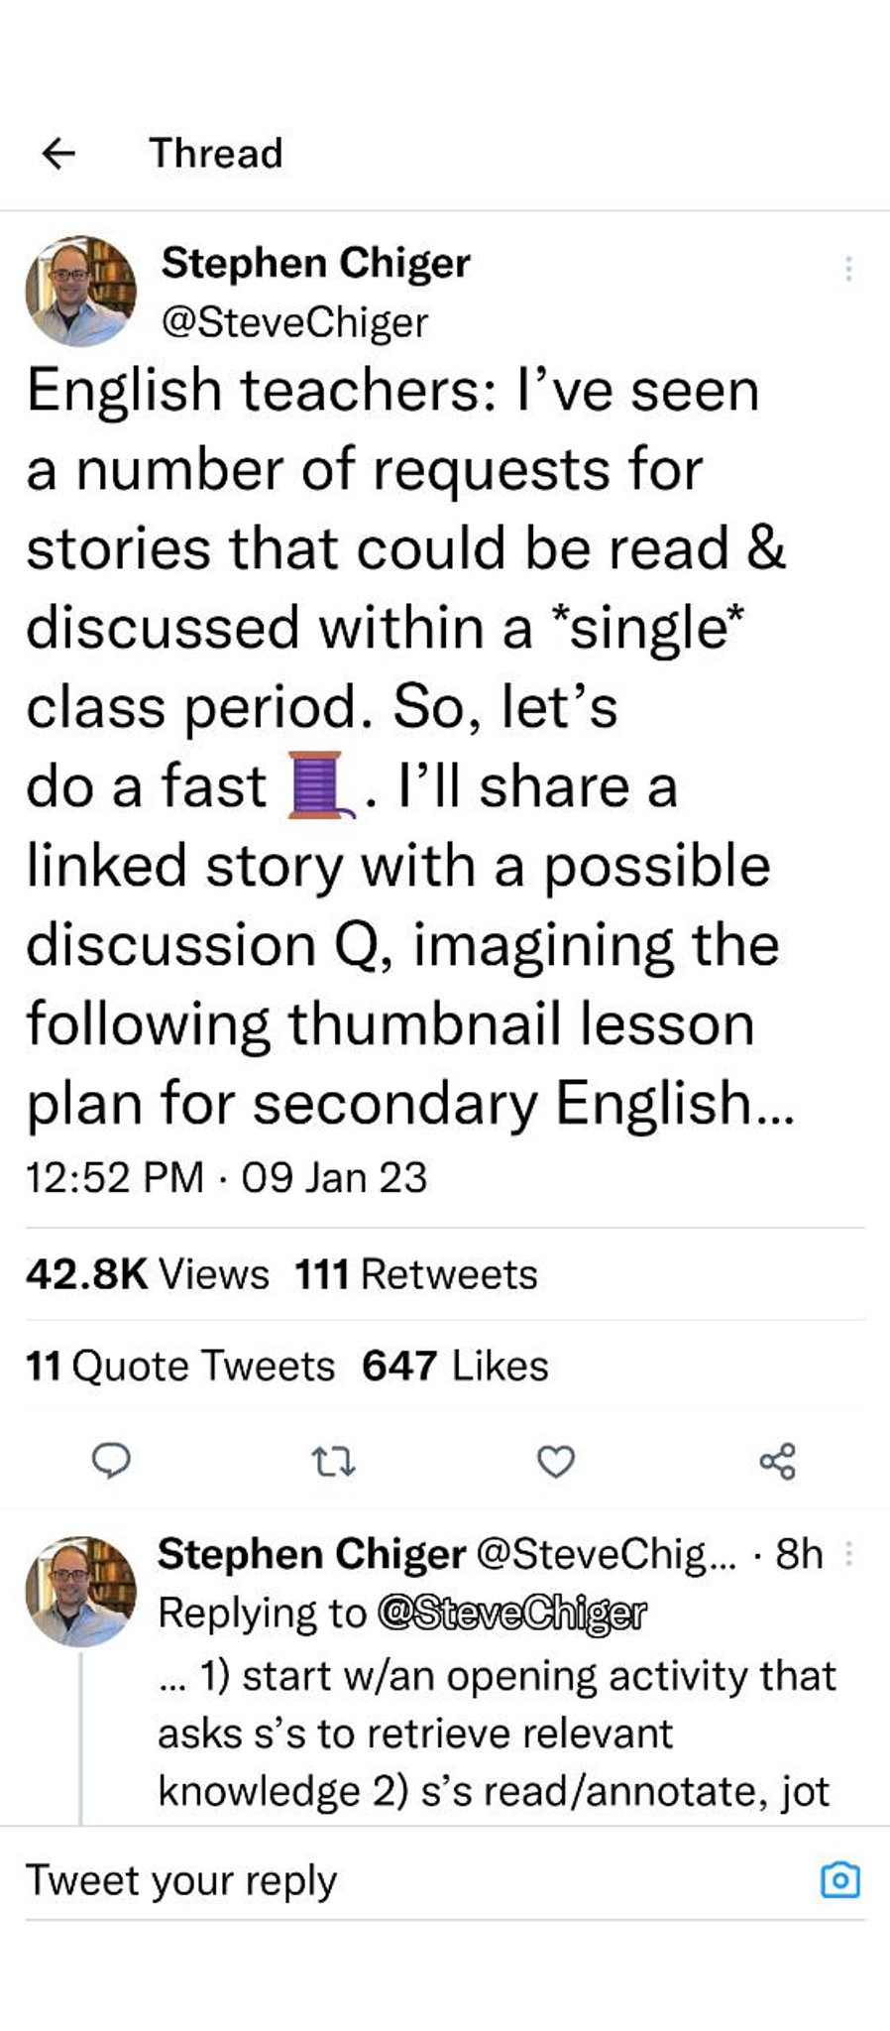Tap the reply speech-bubble icon
The height and width of the screenshot is (2031, 890).
click(x=111, y=1461)
